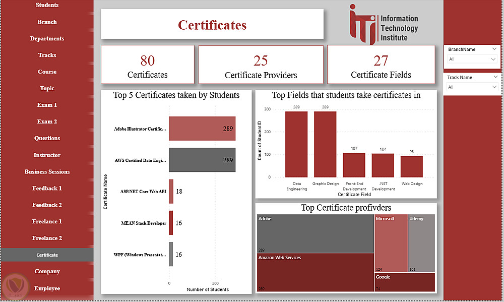504x302 pixels.
Task: Go to the Branch page
Action: click(x=47, y=22)
